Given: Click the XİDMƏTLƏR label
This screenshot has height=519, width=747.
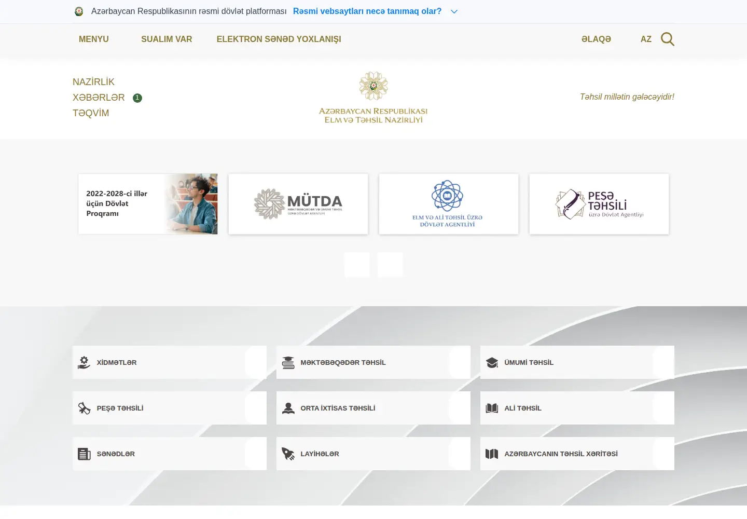Looking at the screenshot, I should pos(117,362).
